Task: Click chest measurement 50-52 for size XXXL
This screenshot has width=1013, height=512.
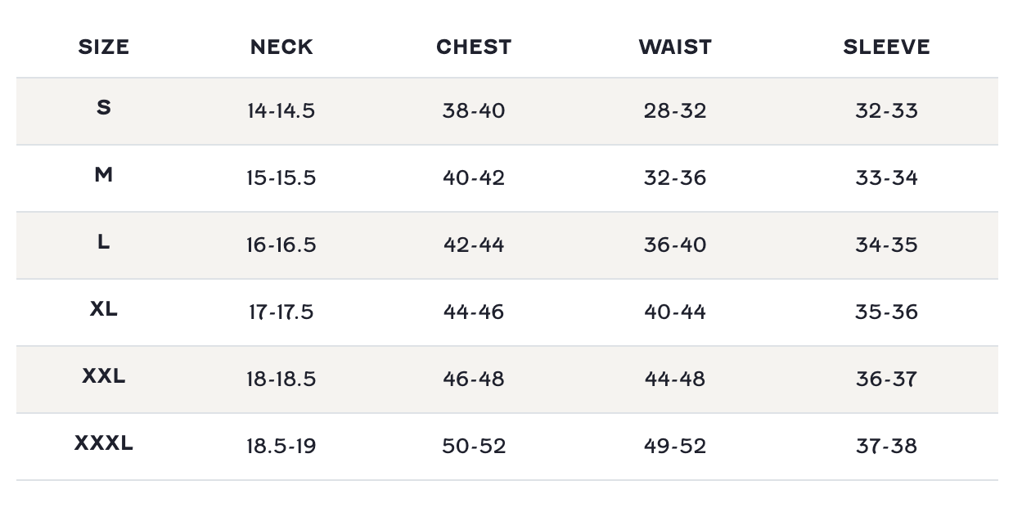Action: (x=474, y=447)
